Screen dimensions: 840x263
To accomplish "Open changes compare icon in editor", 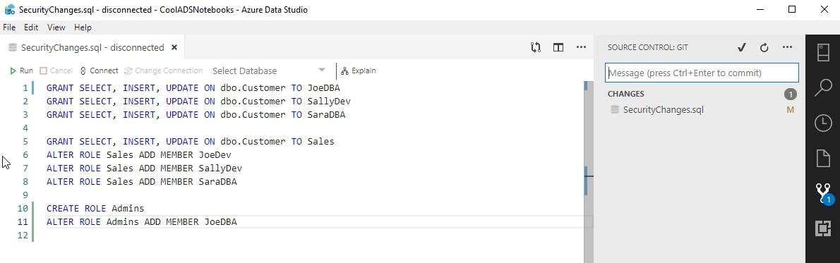I will 536,47.
